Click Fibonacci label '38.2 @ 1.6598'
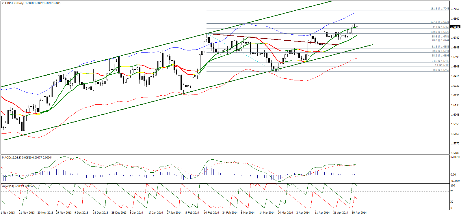Viewport: 461px width, 215px height. click(440, 56)
